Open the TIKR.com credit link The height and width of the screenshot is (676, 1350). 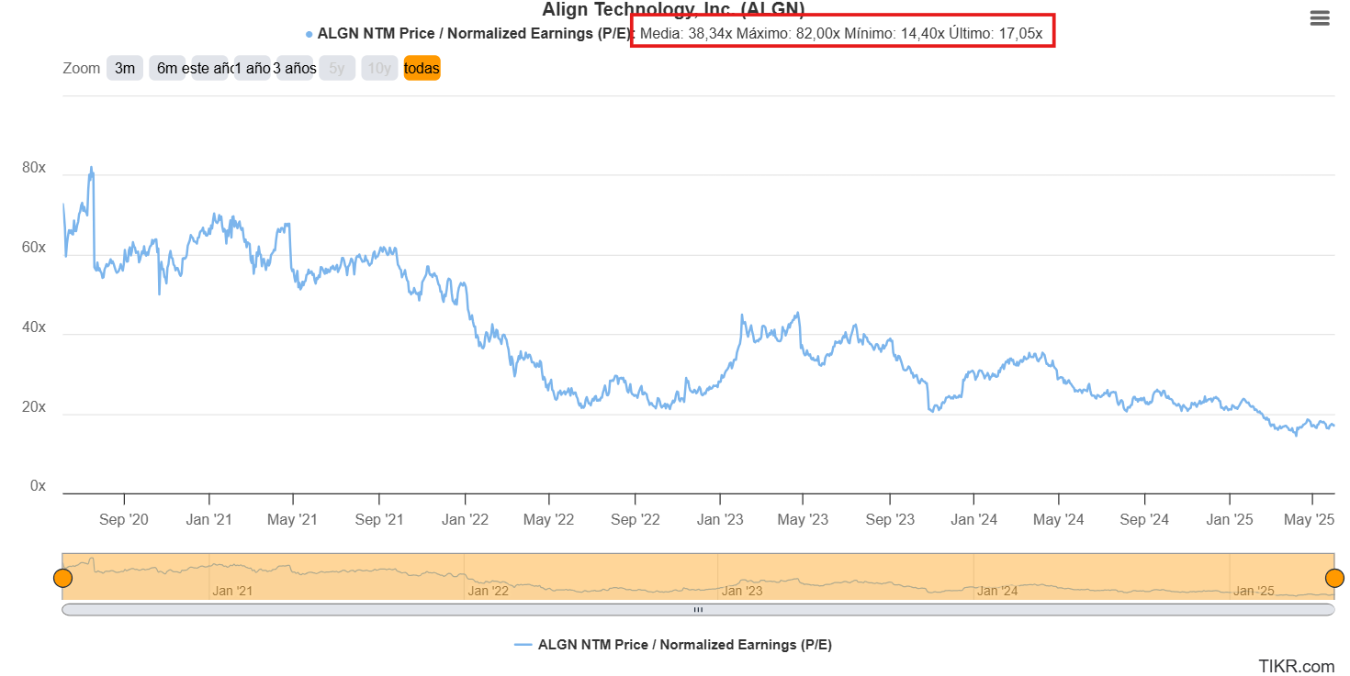pos(1297,666)
